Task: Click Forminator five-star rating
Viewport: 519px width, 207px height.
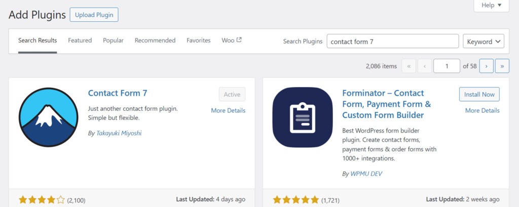Action: (x=296, y=200)
